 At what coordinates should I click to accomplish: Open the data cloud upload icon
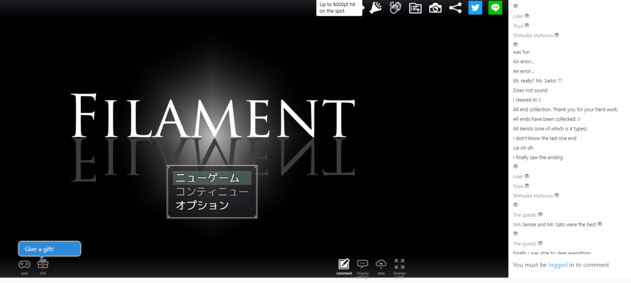coord(381,265)
